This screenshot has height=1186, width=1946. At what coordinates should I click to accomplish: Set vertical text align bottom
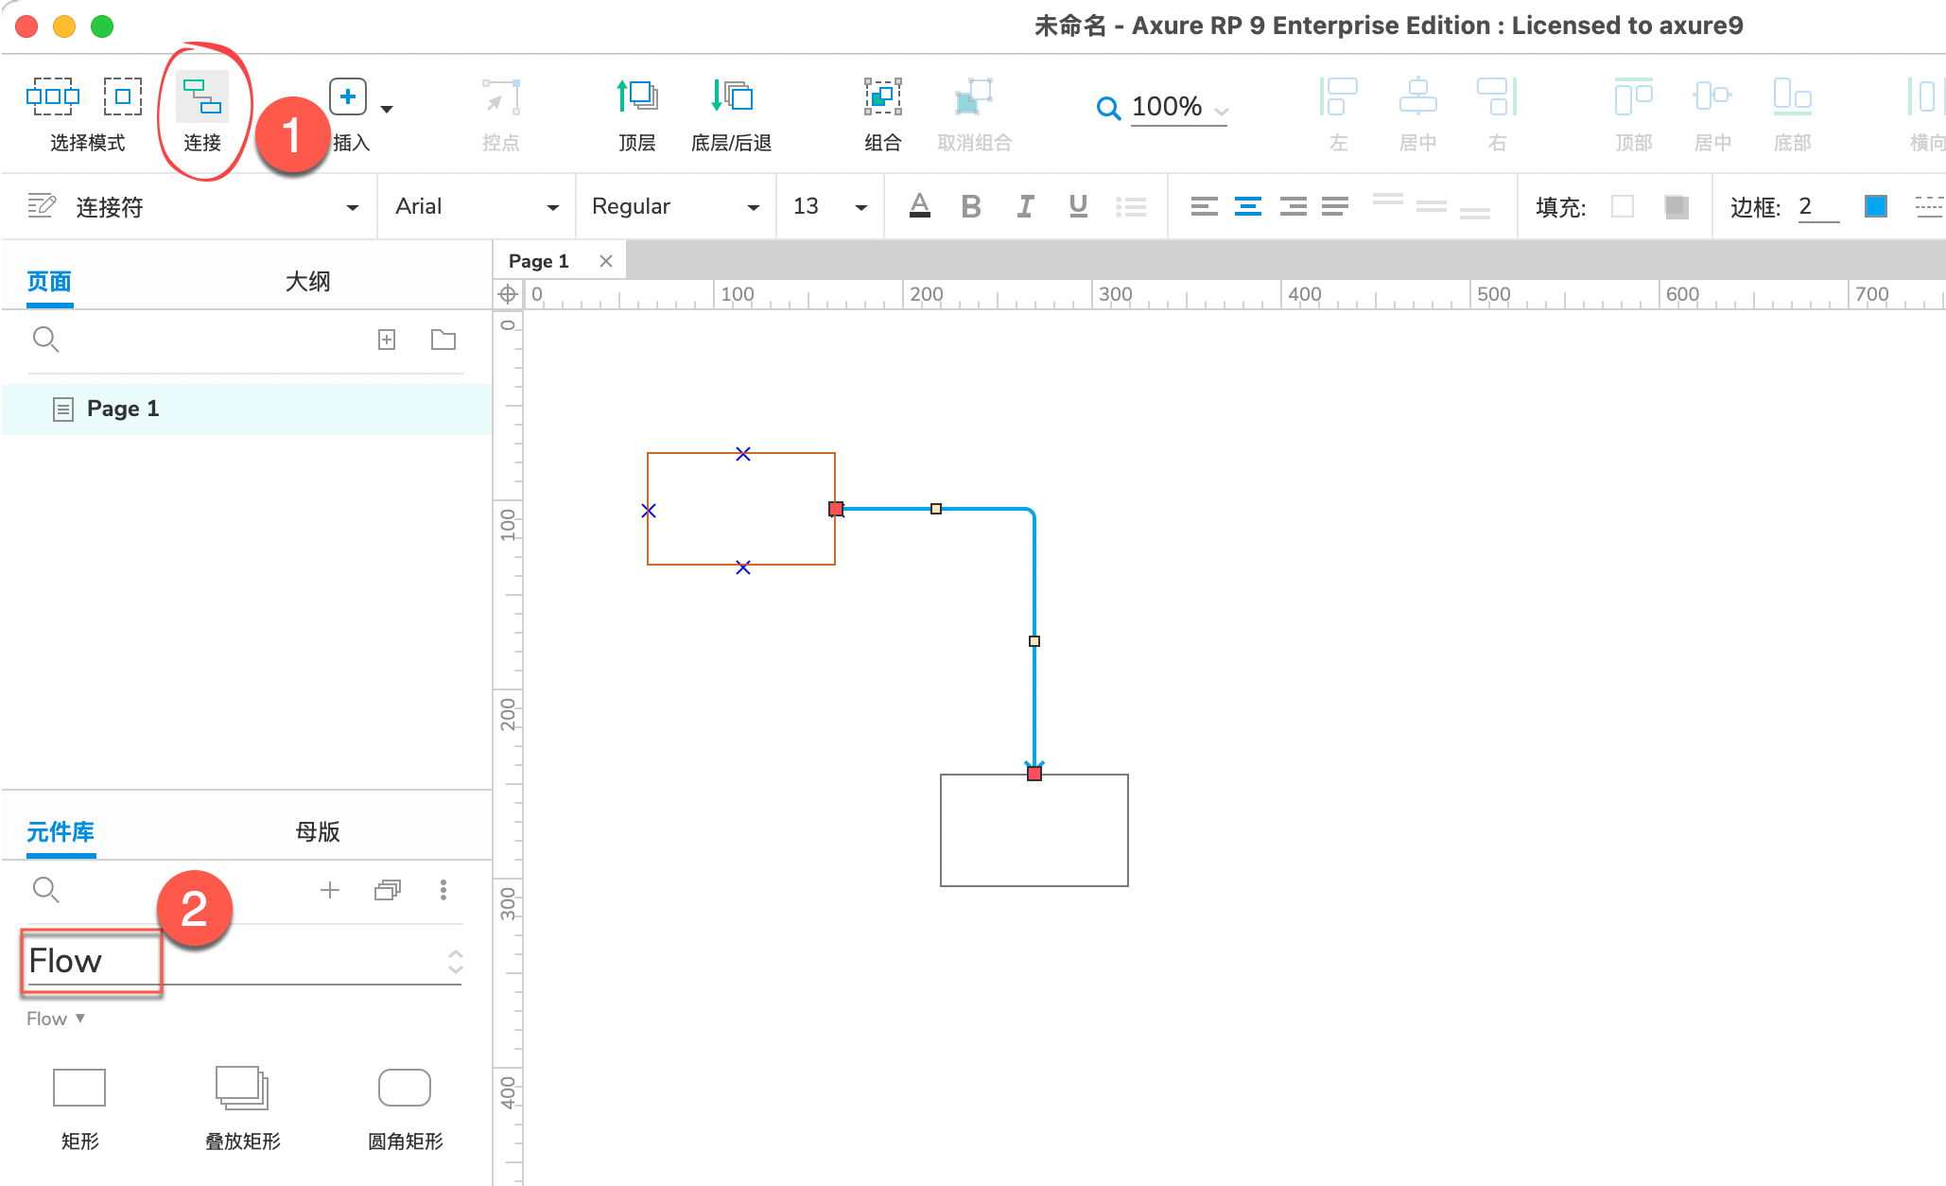click(x=1474, y=212)
